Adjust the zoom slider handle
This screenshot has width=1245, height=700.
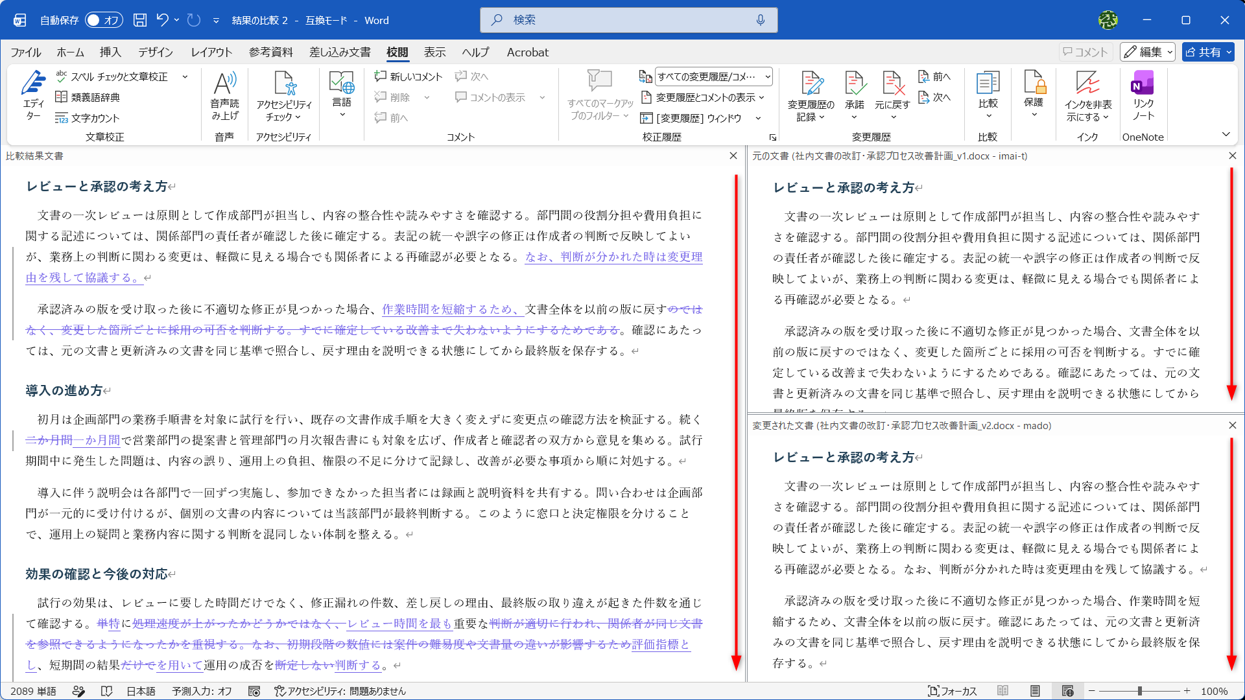tap(1139, 691)
